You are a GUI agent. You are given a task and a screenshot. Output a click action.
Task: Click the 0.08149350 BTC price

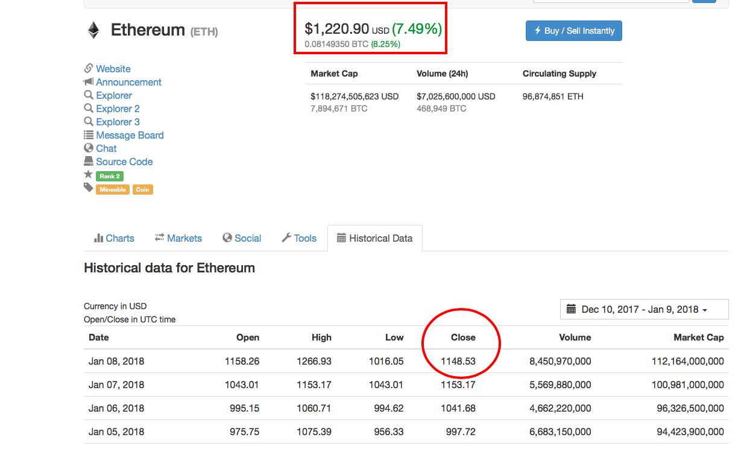(336, 44)
